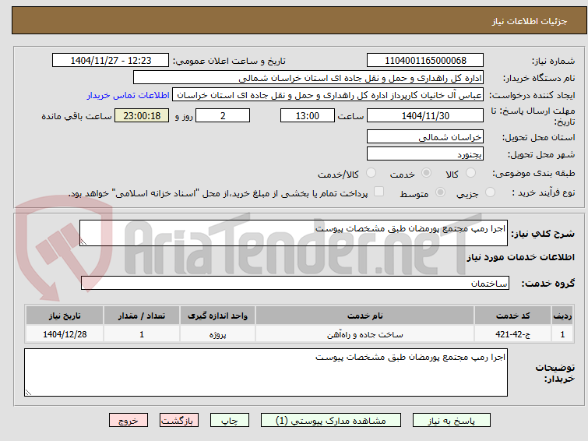The height and width of the screenshot is (441, 588).
Task: Click the quantity cell showing 1
Action: (x=142, y=334)
